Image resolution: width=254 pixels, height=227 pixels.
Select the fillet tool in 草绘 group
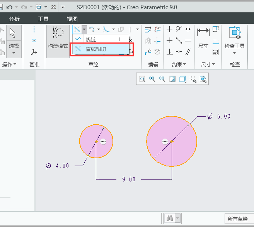click(106, 29)
